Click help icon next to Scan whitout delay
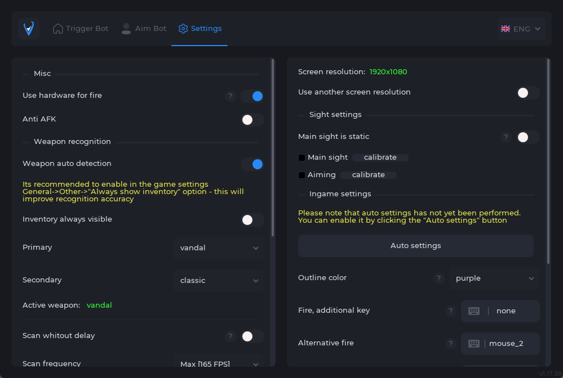Image resolution: width=563 pixels, height=378 pixels. [230, 336]
